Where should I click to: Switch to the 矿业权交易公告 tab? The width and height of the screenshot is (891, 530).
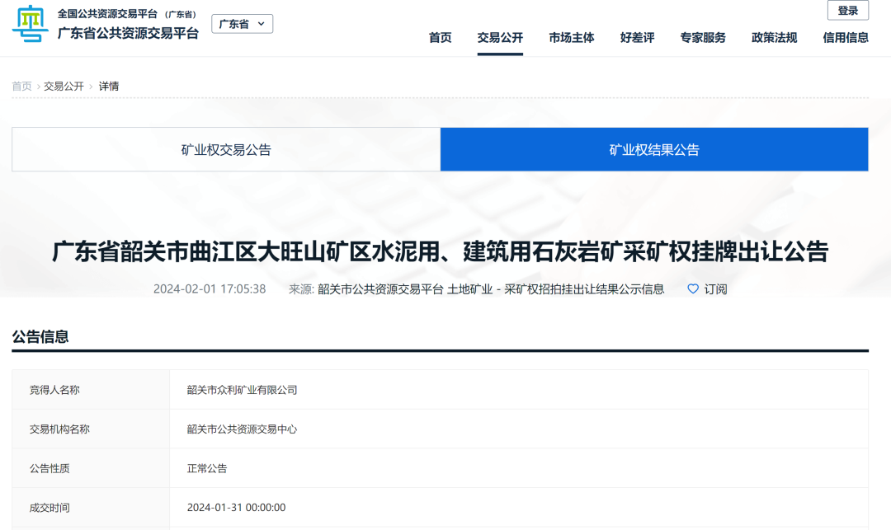[x=226, y=150]
